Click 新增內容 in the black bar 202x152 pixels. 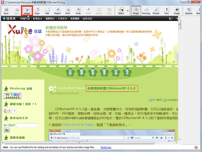[25, 18]
